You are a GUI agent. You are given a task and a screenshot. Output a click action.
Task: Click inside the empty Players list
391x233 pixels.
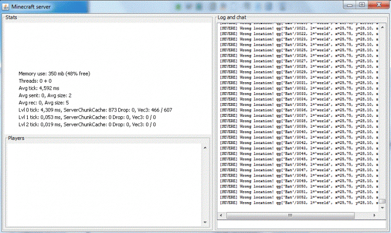pyautogui.click(x=104, y=185)
